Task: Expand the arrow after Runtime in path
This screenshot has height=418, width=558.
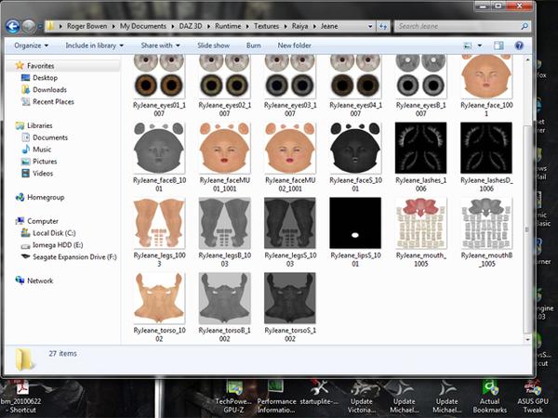Action: coord(247,26)
